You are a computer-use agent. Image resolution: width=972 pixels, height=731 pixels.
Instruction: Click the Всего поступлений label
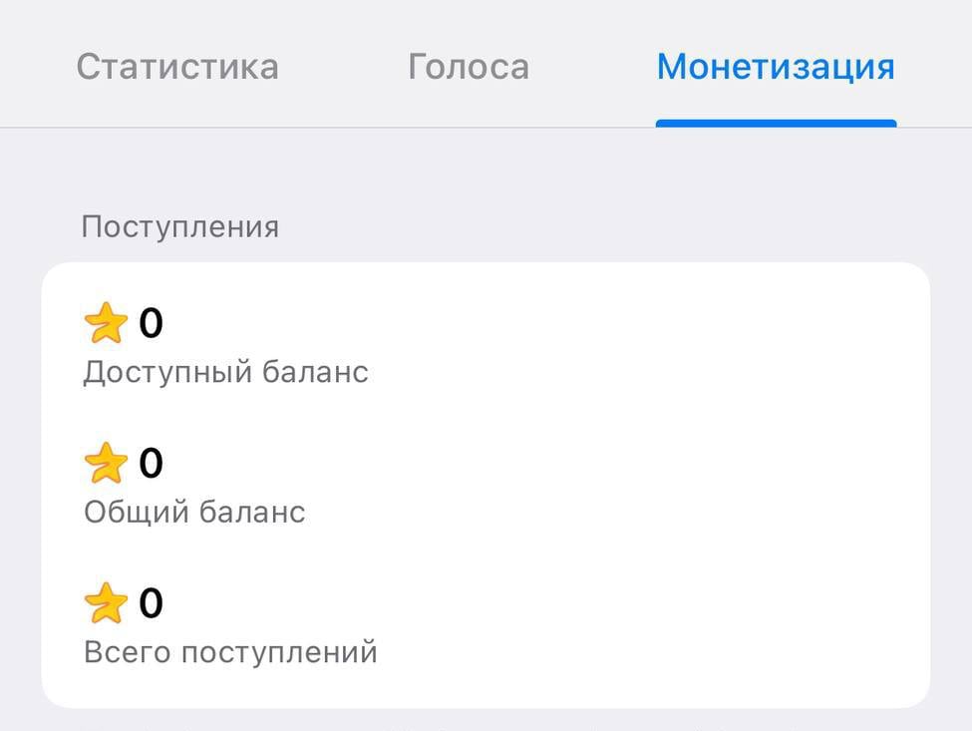[230, 653]
